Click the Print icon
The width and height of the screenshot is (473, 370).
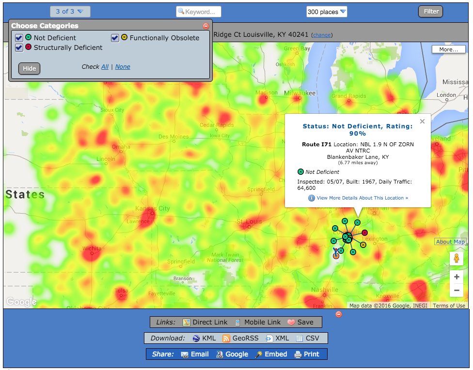click(x=298, y=355)
